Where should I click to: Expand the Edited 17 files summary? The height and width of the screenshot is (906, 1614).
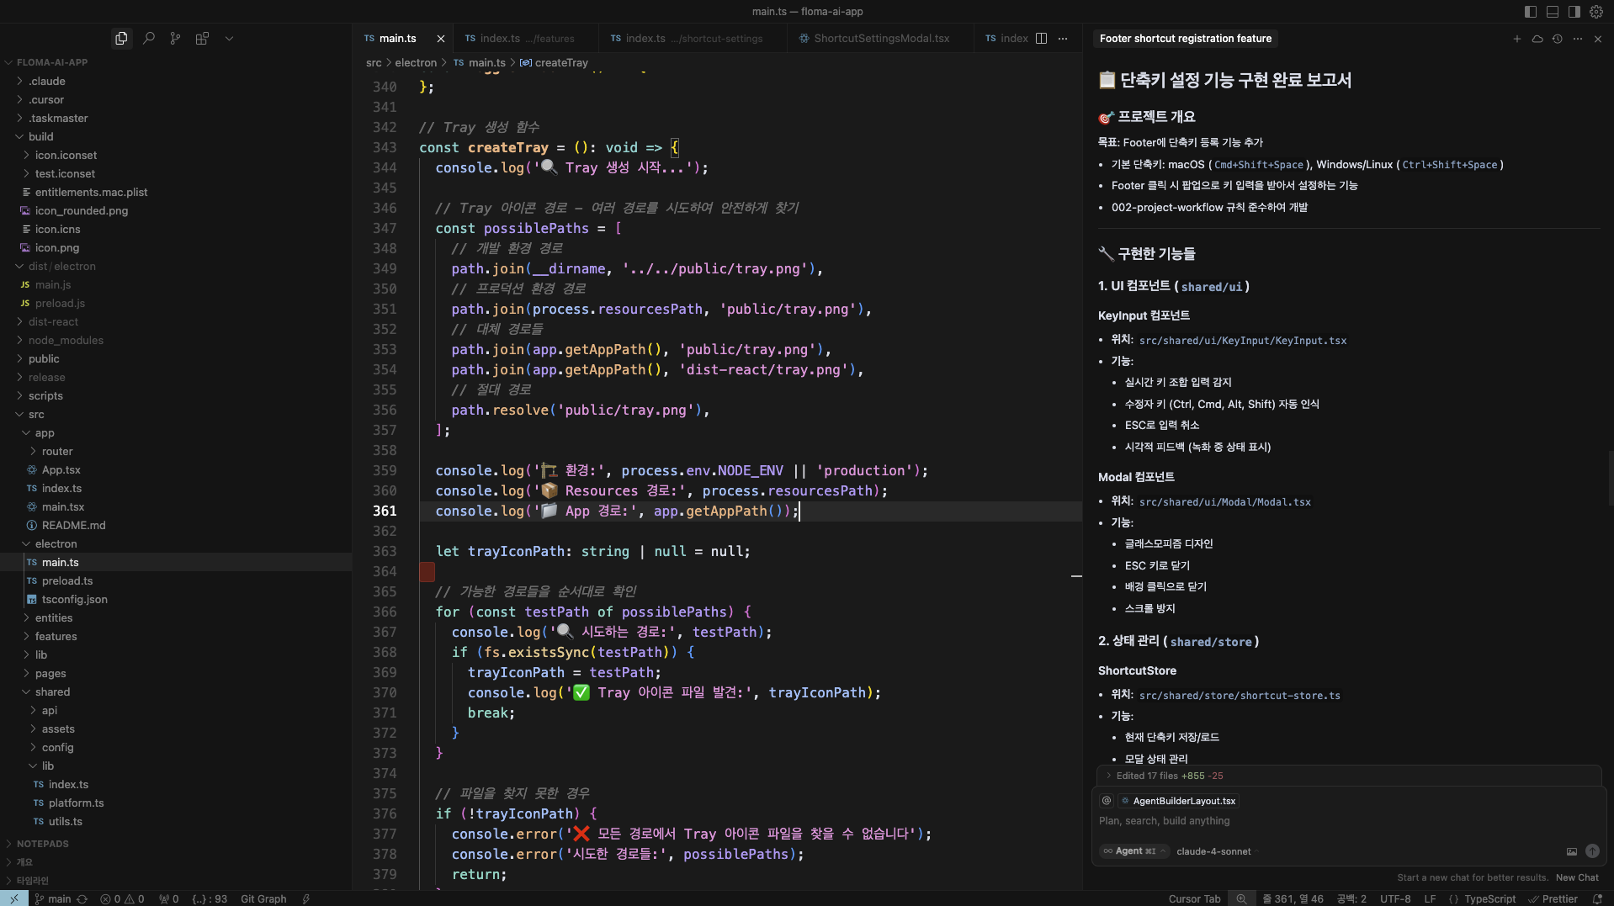[1170, 776]
